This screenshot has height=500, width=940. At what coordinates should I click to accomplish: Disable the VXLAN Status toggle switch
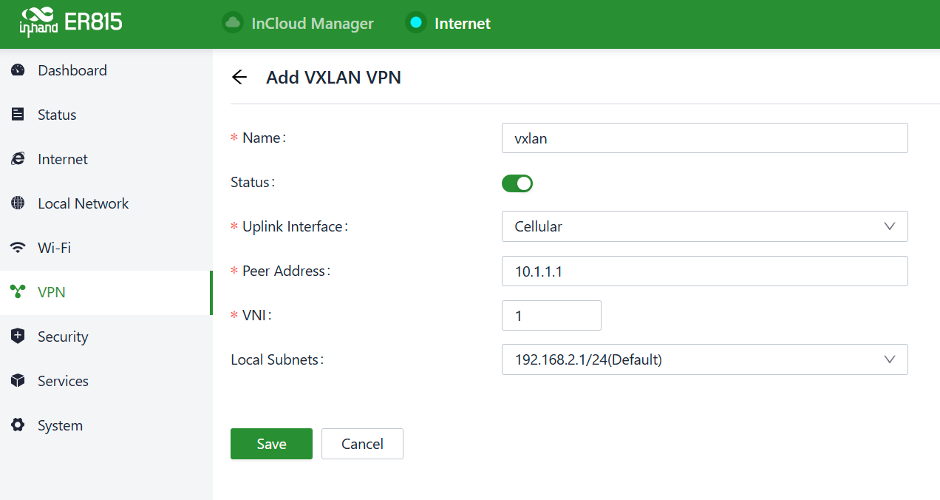[x=517, y=183]
